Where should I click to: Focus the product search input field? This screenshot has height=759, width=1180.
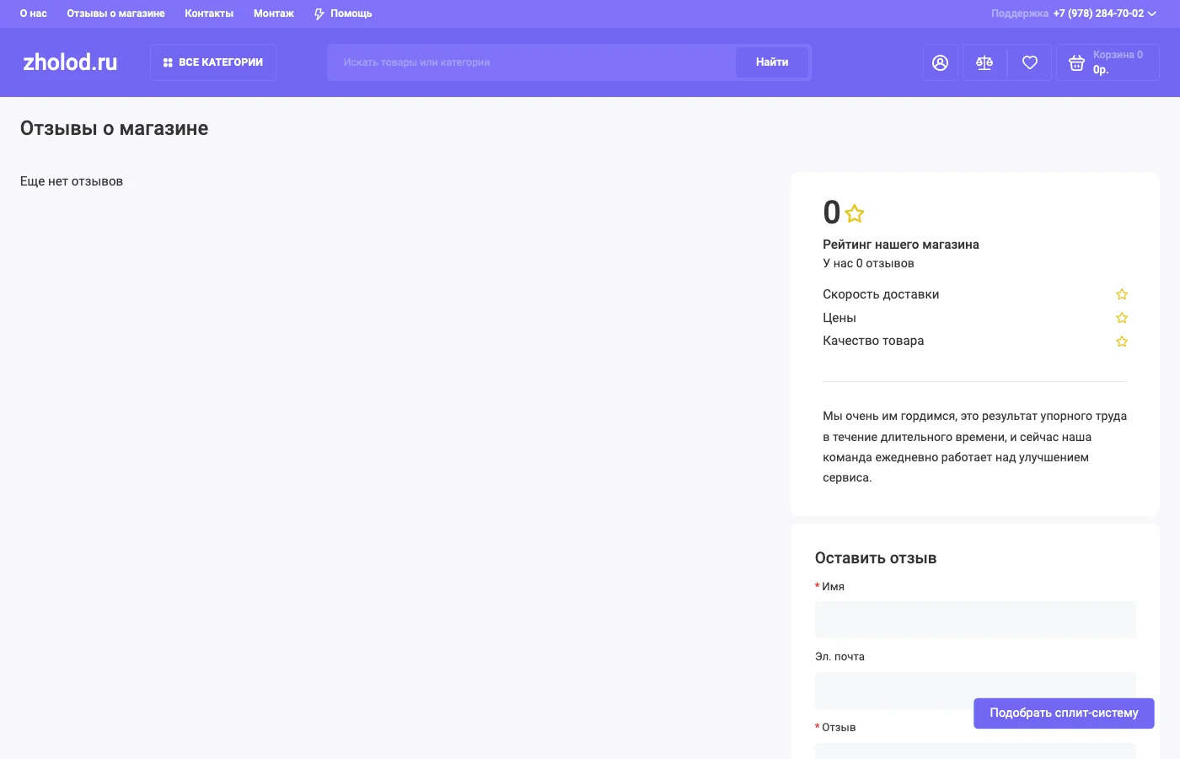point(531,62)
